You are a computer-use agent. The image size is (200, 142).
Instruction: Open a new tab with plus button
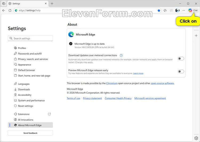[52, 3]
